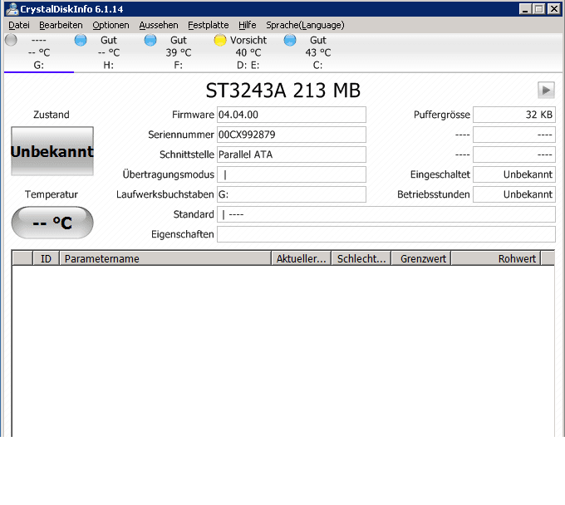Image resolution: width=565 pixels, height=505 pixels.
Task: Click the ID column header
Action: [46, 258]
